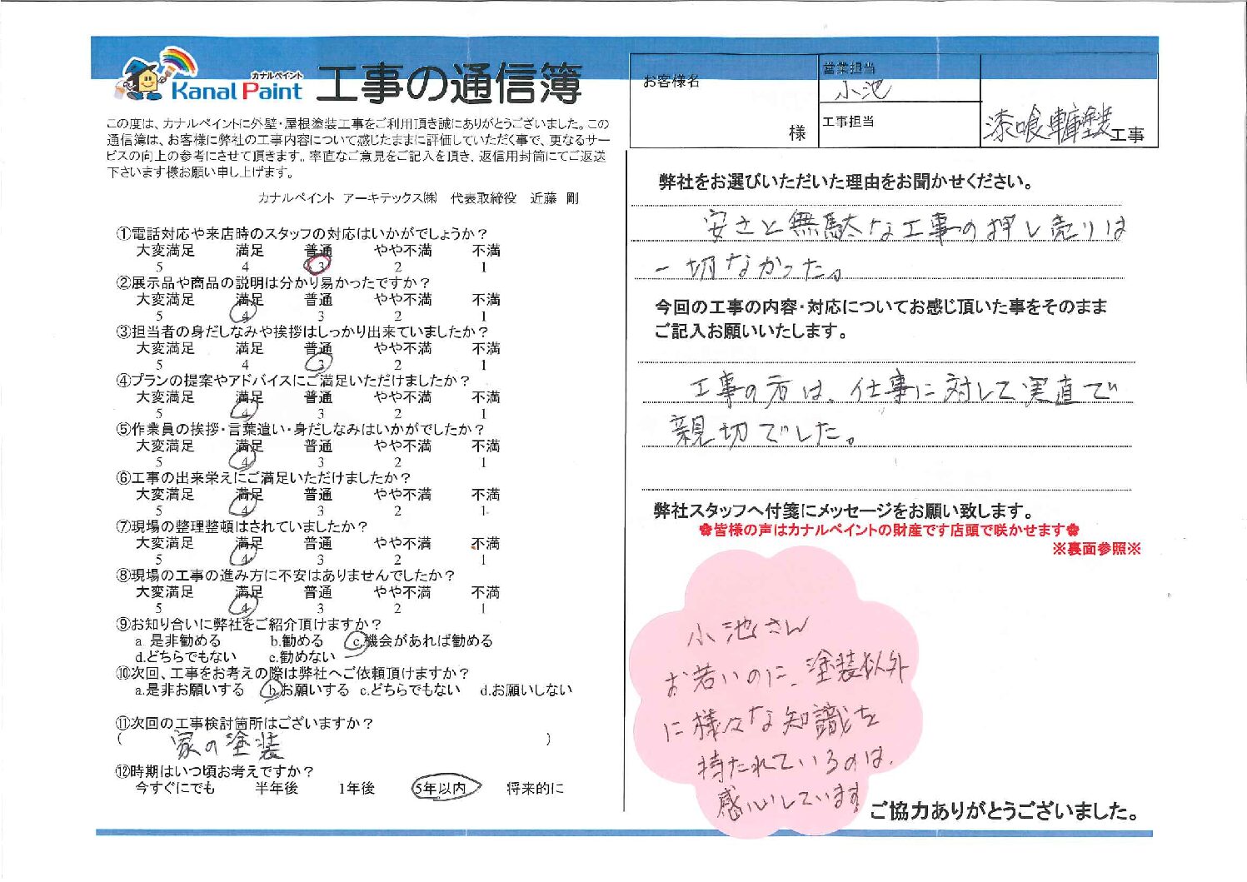Screen dimensions: 1247x882
Task: Click the 工事の通信簿 title heading
Action: pos(448,83)
